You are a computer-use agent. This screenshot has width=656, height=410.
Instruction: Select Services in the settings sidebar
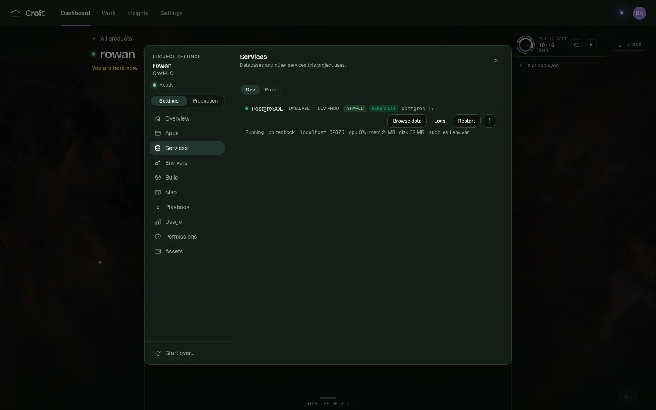(187, 148)
